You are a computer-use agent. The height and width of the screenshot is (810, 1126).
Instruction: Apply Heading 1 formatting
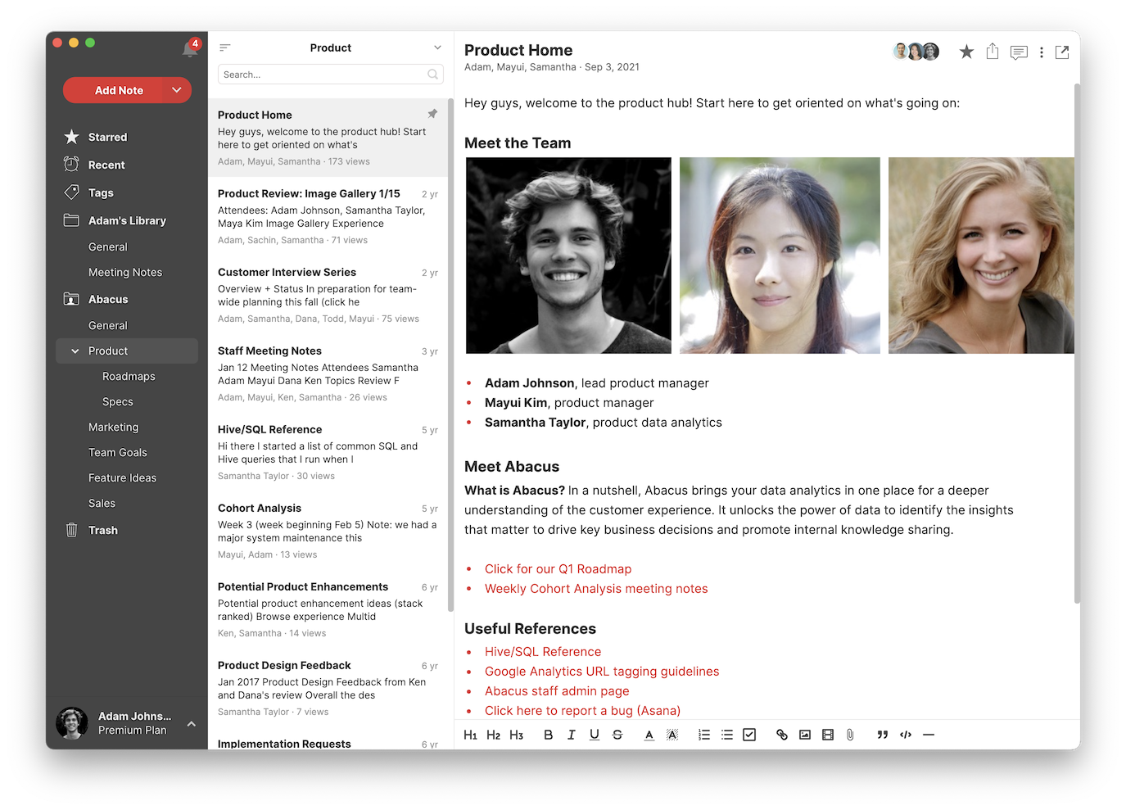[x=470, y=735]
